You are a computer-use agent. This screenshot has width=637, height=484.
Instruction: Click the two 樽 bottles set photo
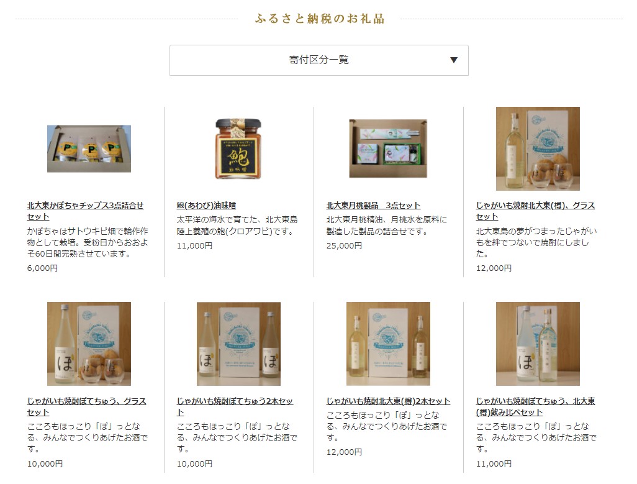(x=388, y=344)
